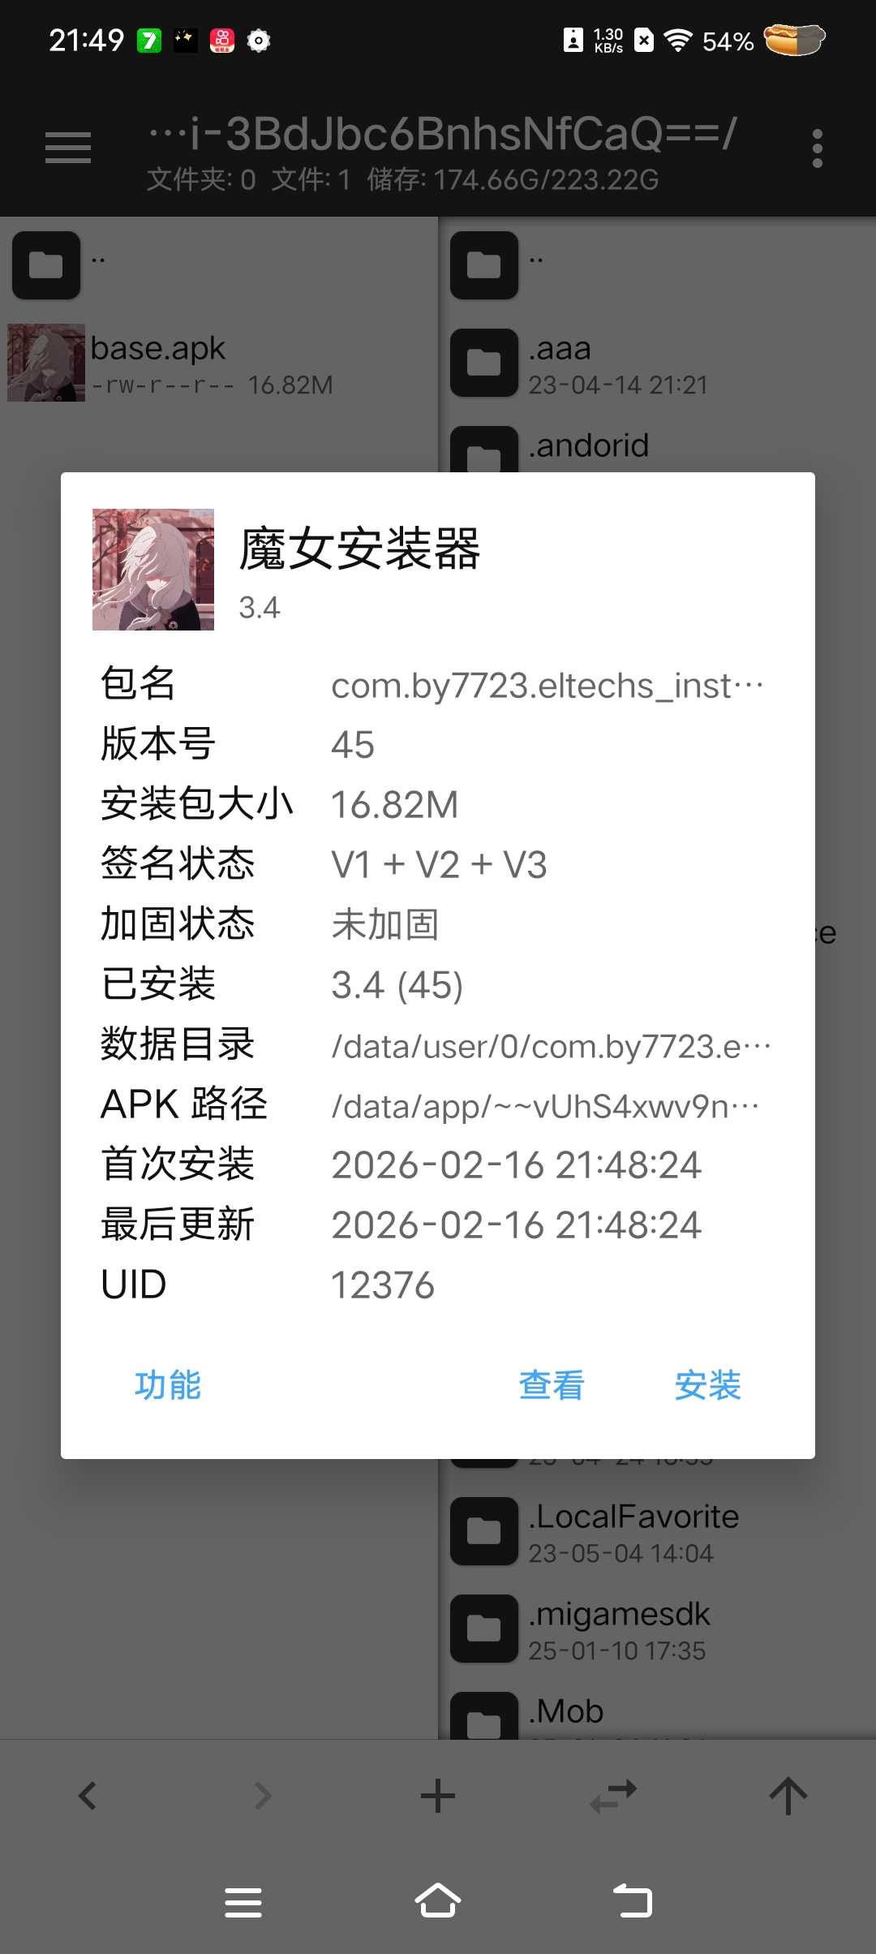This screenshot has width=876, height=1954.
Task: Tap the plus icon to create new
Action: (438, 1796)
